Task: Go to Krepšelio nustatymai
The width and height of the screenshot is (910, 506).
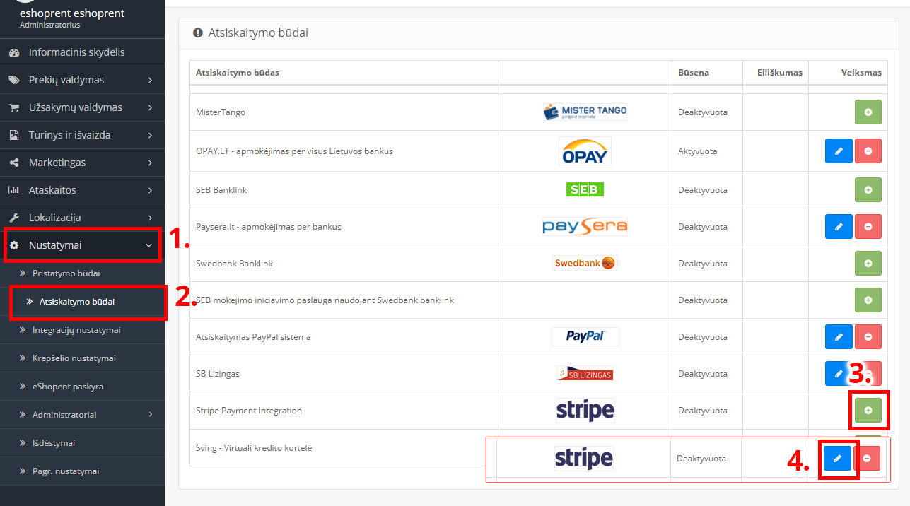Action: [x=82, y=358]
